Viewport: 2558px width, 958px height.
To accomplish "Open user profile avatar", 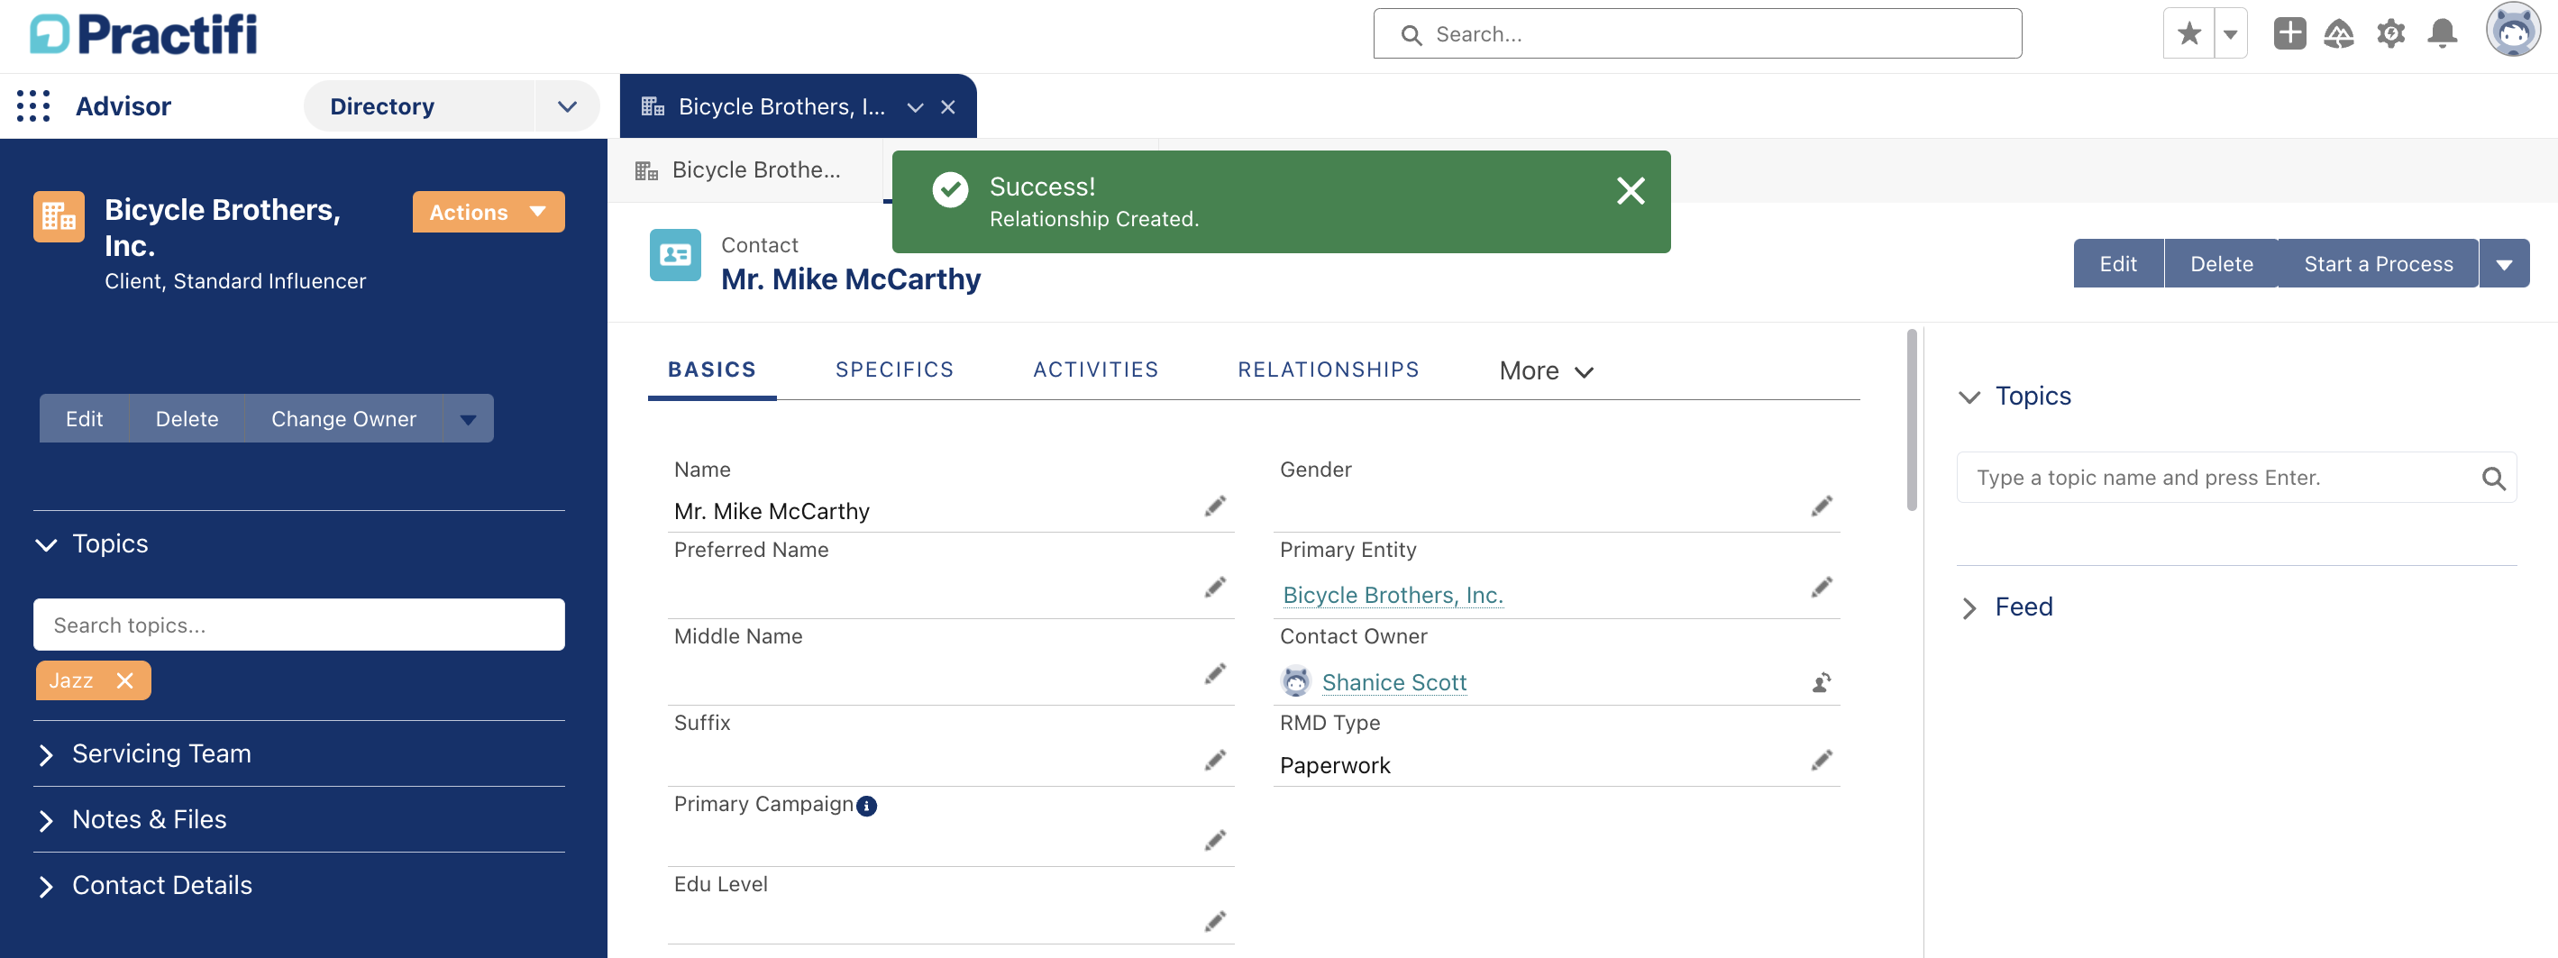I will [2512, 30].
